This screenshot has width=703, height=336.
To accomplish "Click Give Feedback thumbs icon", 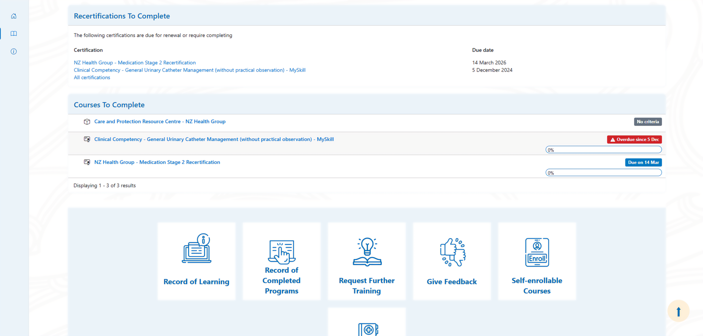I will click(453, 252).
